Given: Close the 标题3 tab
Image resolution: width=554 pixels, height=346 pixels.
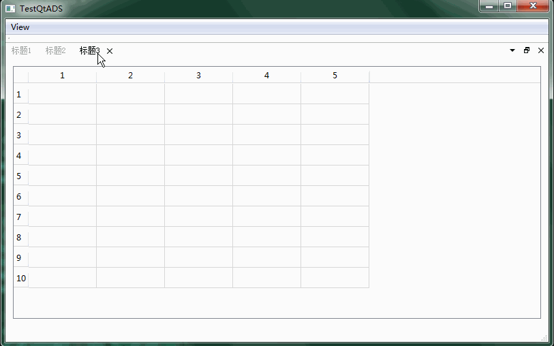Looking at the screenshot, I should pyautogui.click(x=110, y=51).
